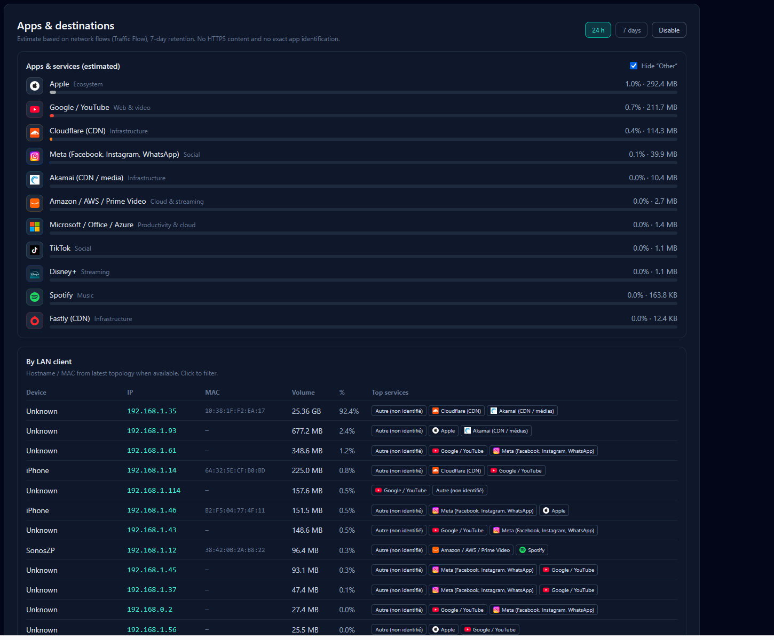
Task: Click the IP column header
Action: point(130,393)
